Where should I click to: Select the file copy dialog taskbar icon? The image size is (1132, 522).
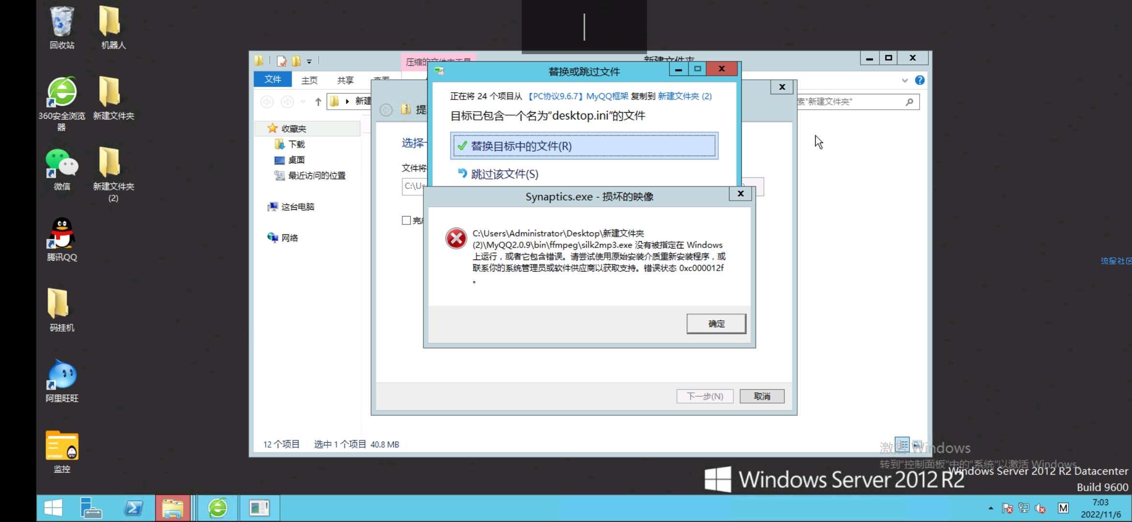(259, 508)
